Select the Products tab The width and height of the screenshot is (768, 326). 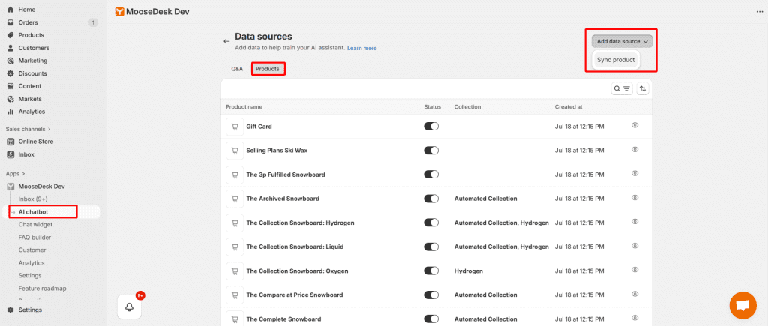268,69
